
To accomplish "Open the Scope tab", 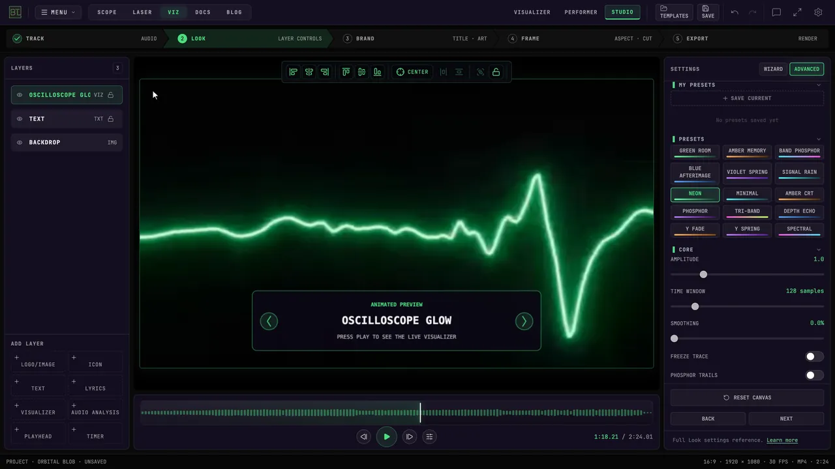I will 107,12.
